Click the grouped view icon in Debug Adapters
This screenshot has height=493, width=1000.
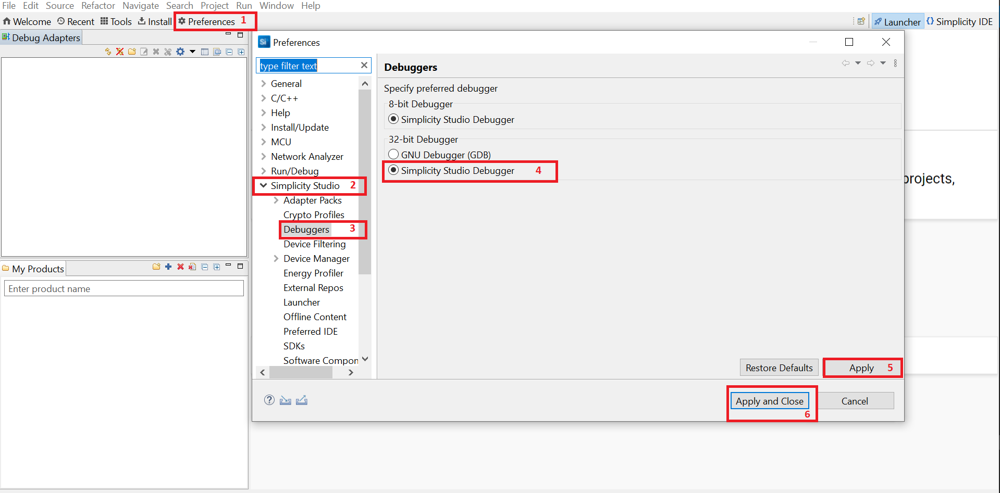tap(217, 52)
